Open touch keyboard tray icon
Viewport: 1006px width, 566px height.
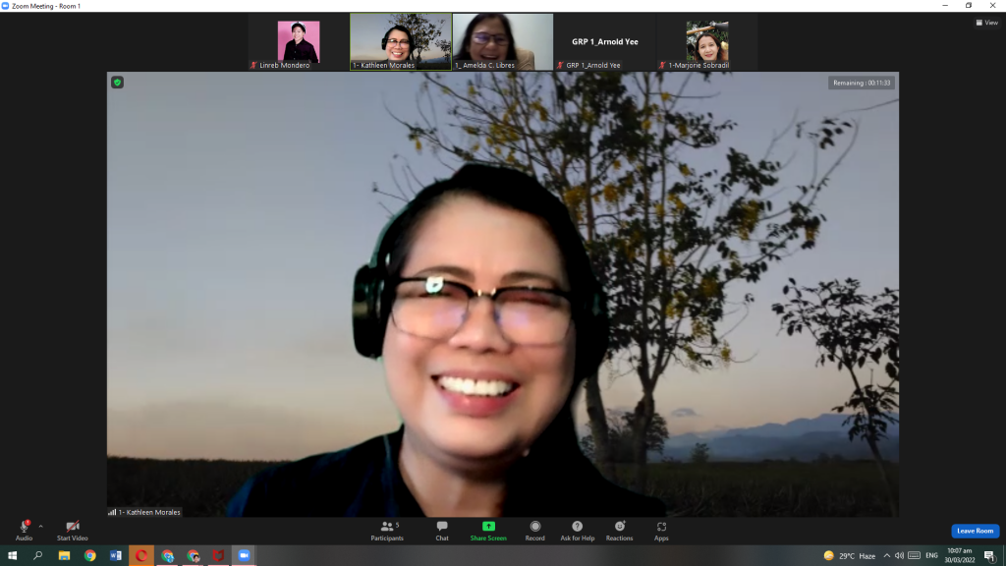click(915, 556)
